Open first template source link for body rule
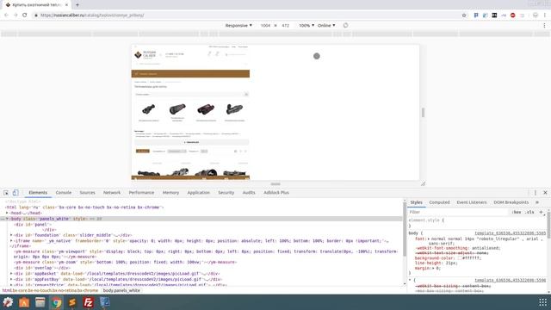 511,233
